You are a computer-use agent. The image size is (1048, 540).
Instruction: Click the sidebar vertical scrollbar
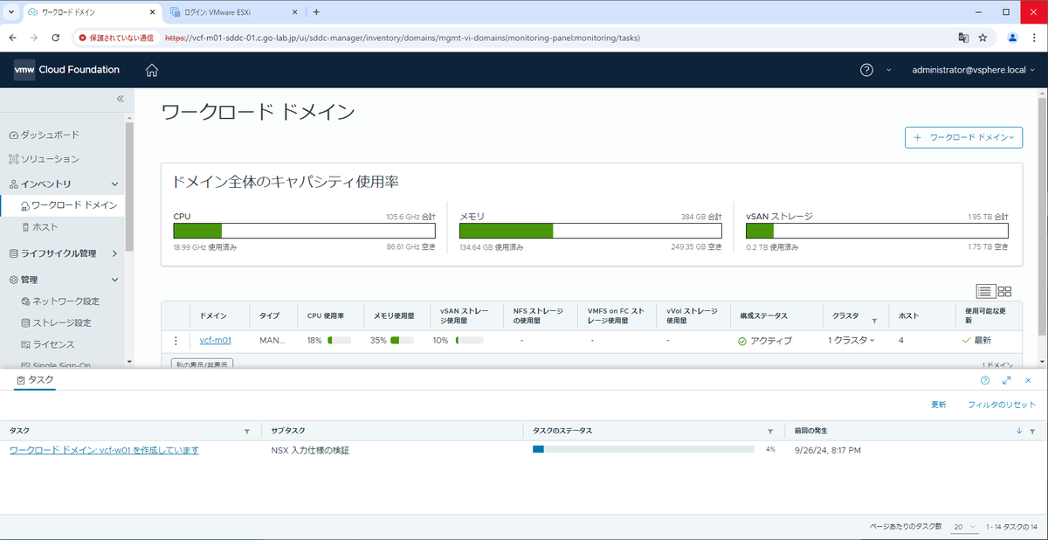click(129, 186)
